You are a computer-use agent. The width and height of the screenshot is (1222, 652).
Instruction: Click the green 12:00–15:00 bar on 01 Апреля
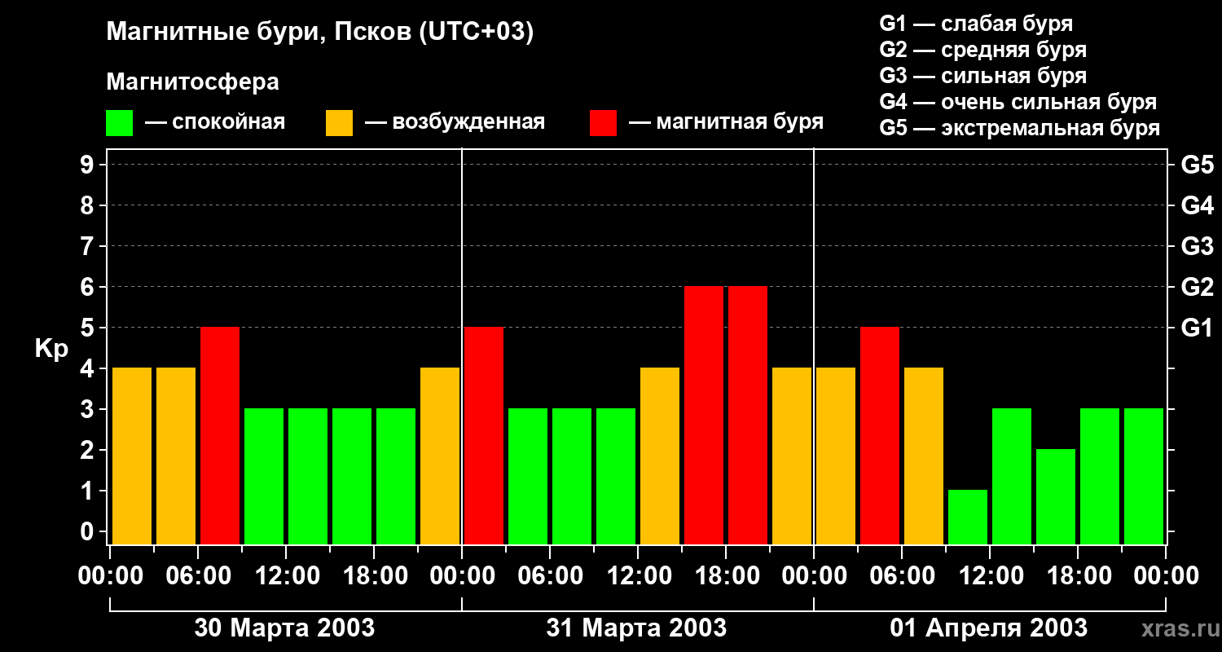coord(1012,477)
